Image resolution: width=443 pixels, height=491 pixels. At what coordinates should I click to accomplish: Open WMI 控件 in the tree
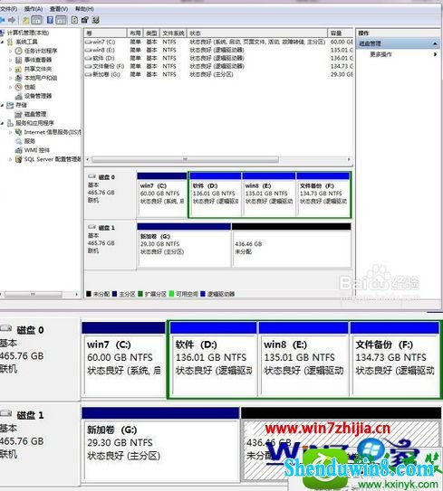[37, 150]
